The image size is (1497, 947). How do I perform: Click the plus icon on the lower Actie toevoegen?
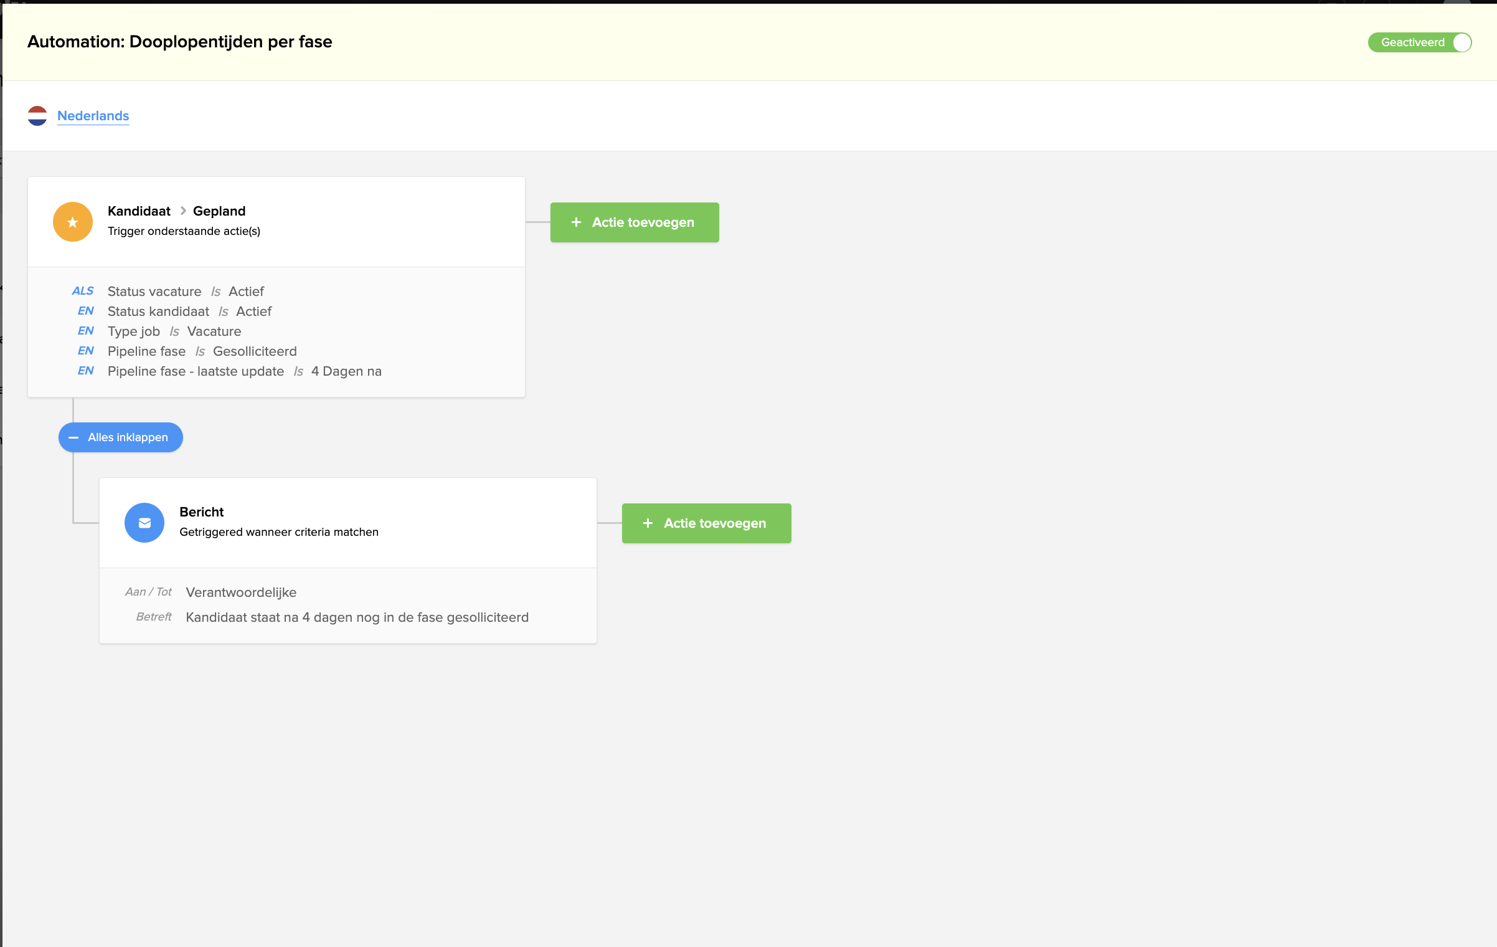[x=648, y=523]
